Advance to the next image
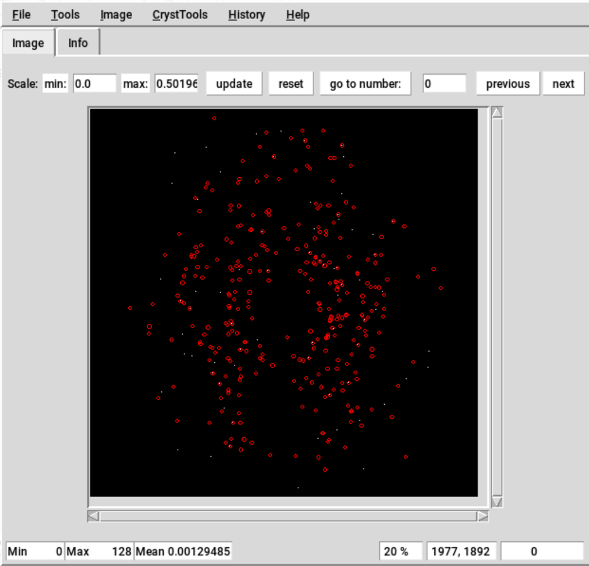The width and height of the screenshot is (589, 566). coord(563,83)
